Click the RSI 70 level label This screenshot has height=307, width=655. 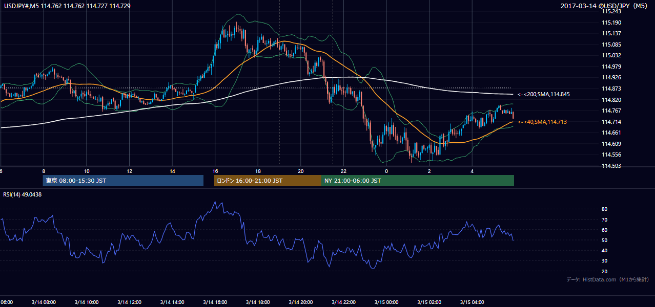605,220
